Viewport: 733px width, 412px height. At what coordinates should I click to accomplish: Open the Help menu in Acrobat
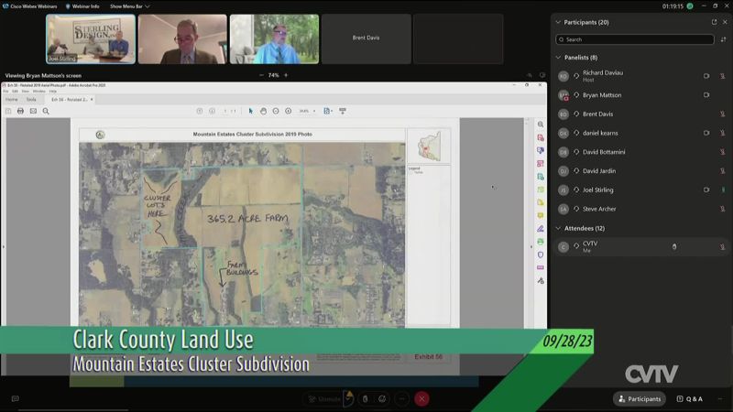[x=53, y=91]
